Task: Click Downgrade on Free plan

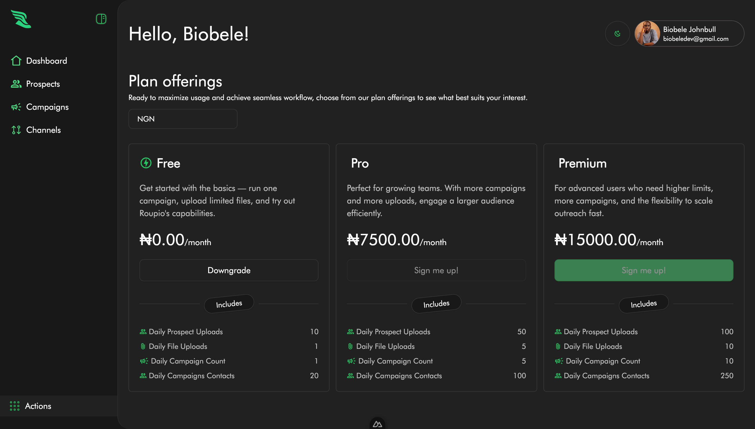Action: (x=229, y=270)
